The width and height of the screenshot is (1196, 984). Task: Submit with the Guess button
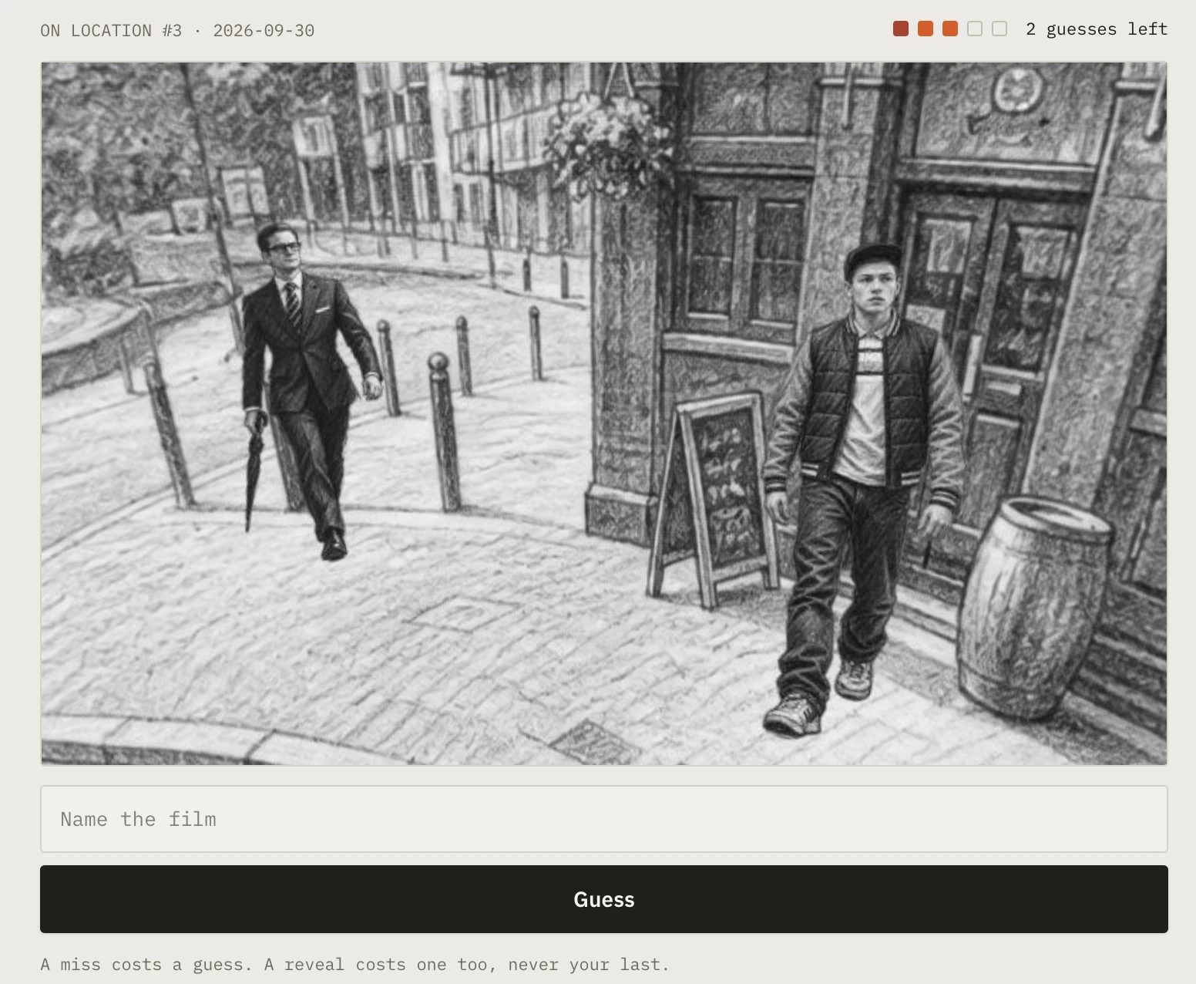point(603,899)
